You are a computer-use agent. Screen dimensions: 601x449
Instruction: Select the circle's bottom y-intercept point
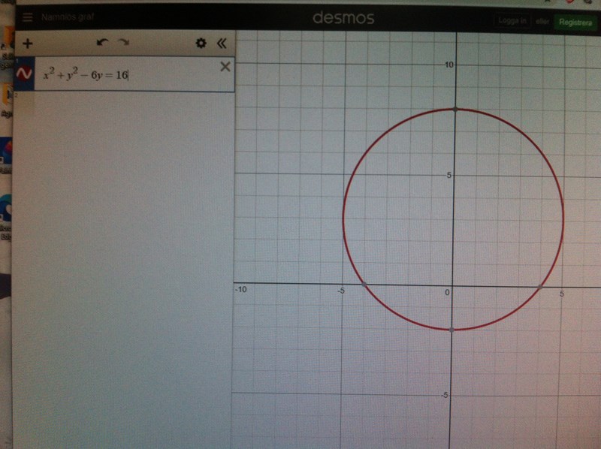point(452,329)
